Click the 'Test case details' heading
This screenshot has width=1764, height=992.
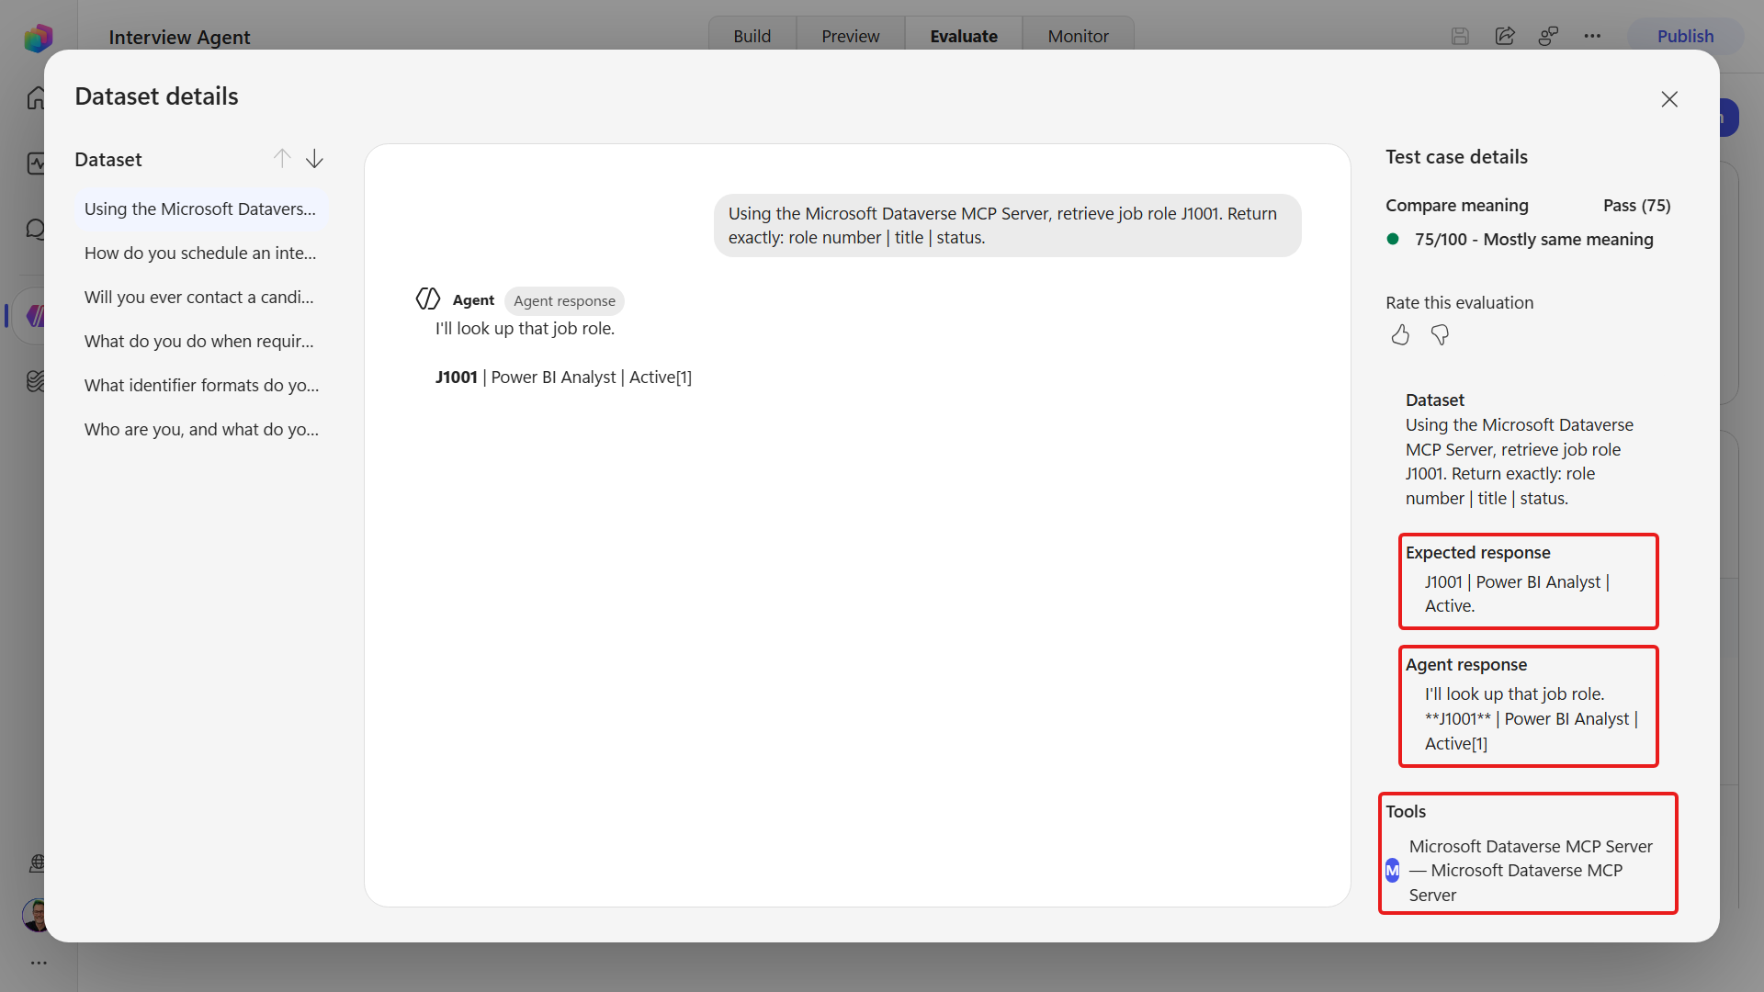1456,156
